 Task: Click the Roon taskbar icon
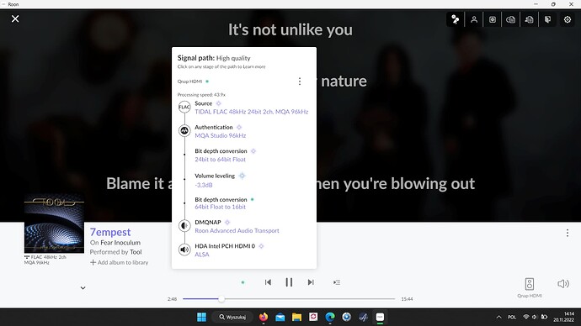click(x=380, y=317)
